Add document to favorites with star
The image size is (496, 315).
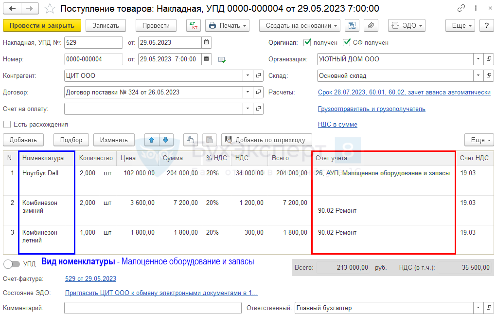point(50,9)
